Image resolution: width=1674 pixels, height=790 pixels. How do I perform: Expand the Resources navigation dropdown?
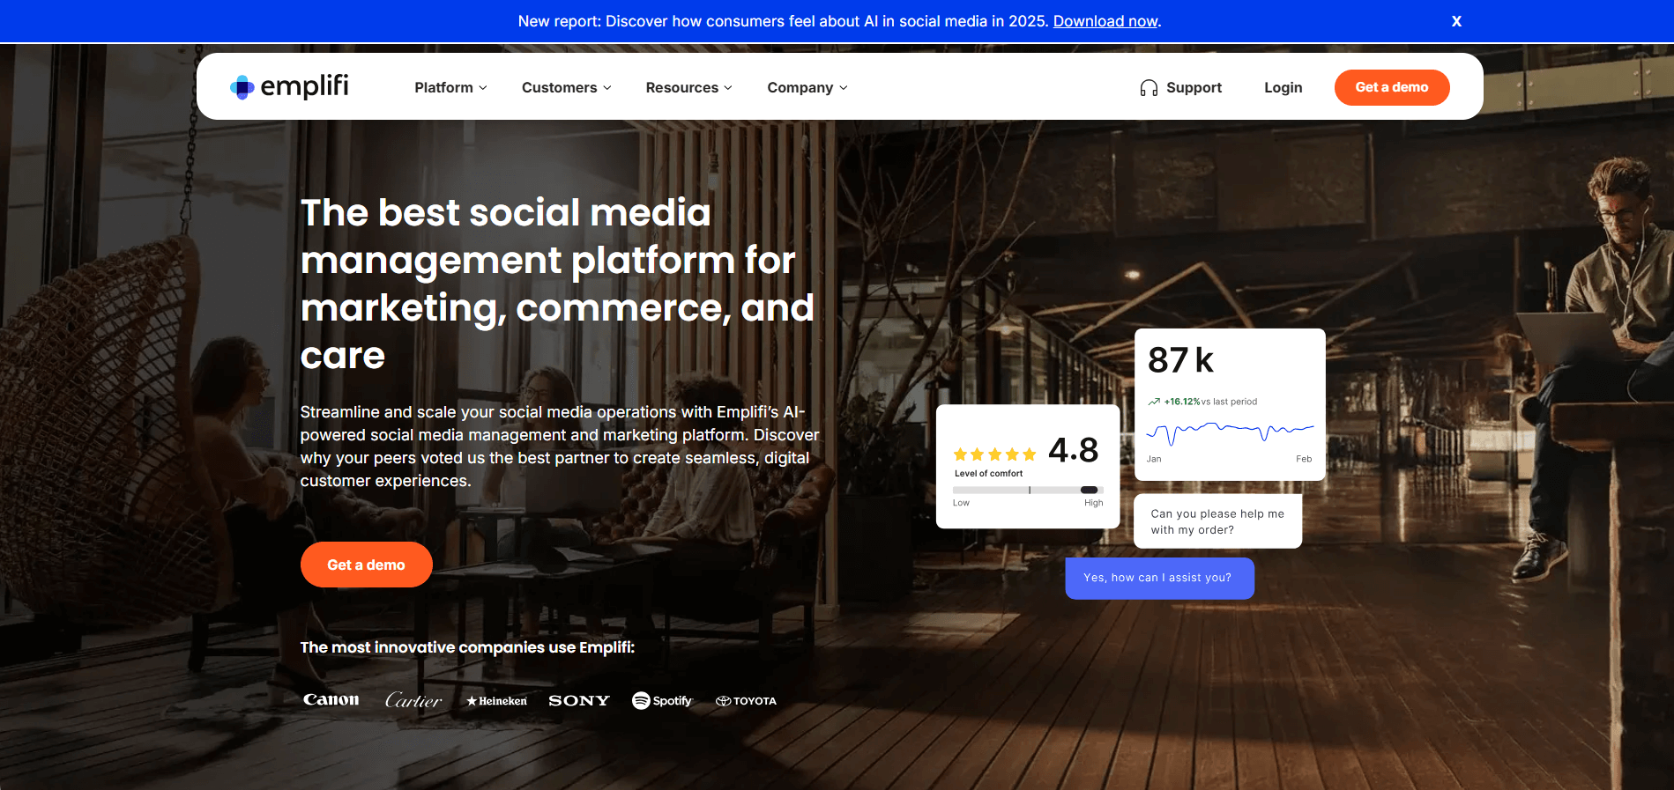point(688,88)
